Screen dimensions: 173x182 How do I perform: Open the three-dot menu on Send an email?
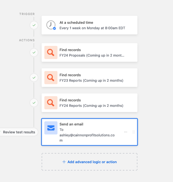pyautogui.click(x=126, y=132)
